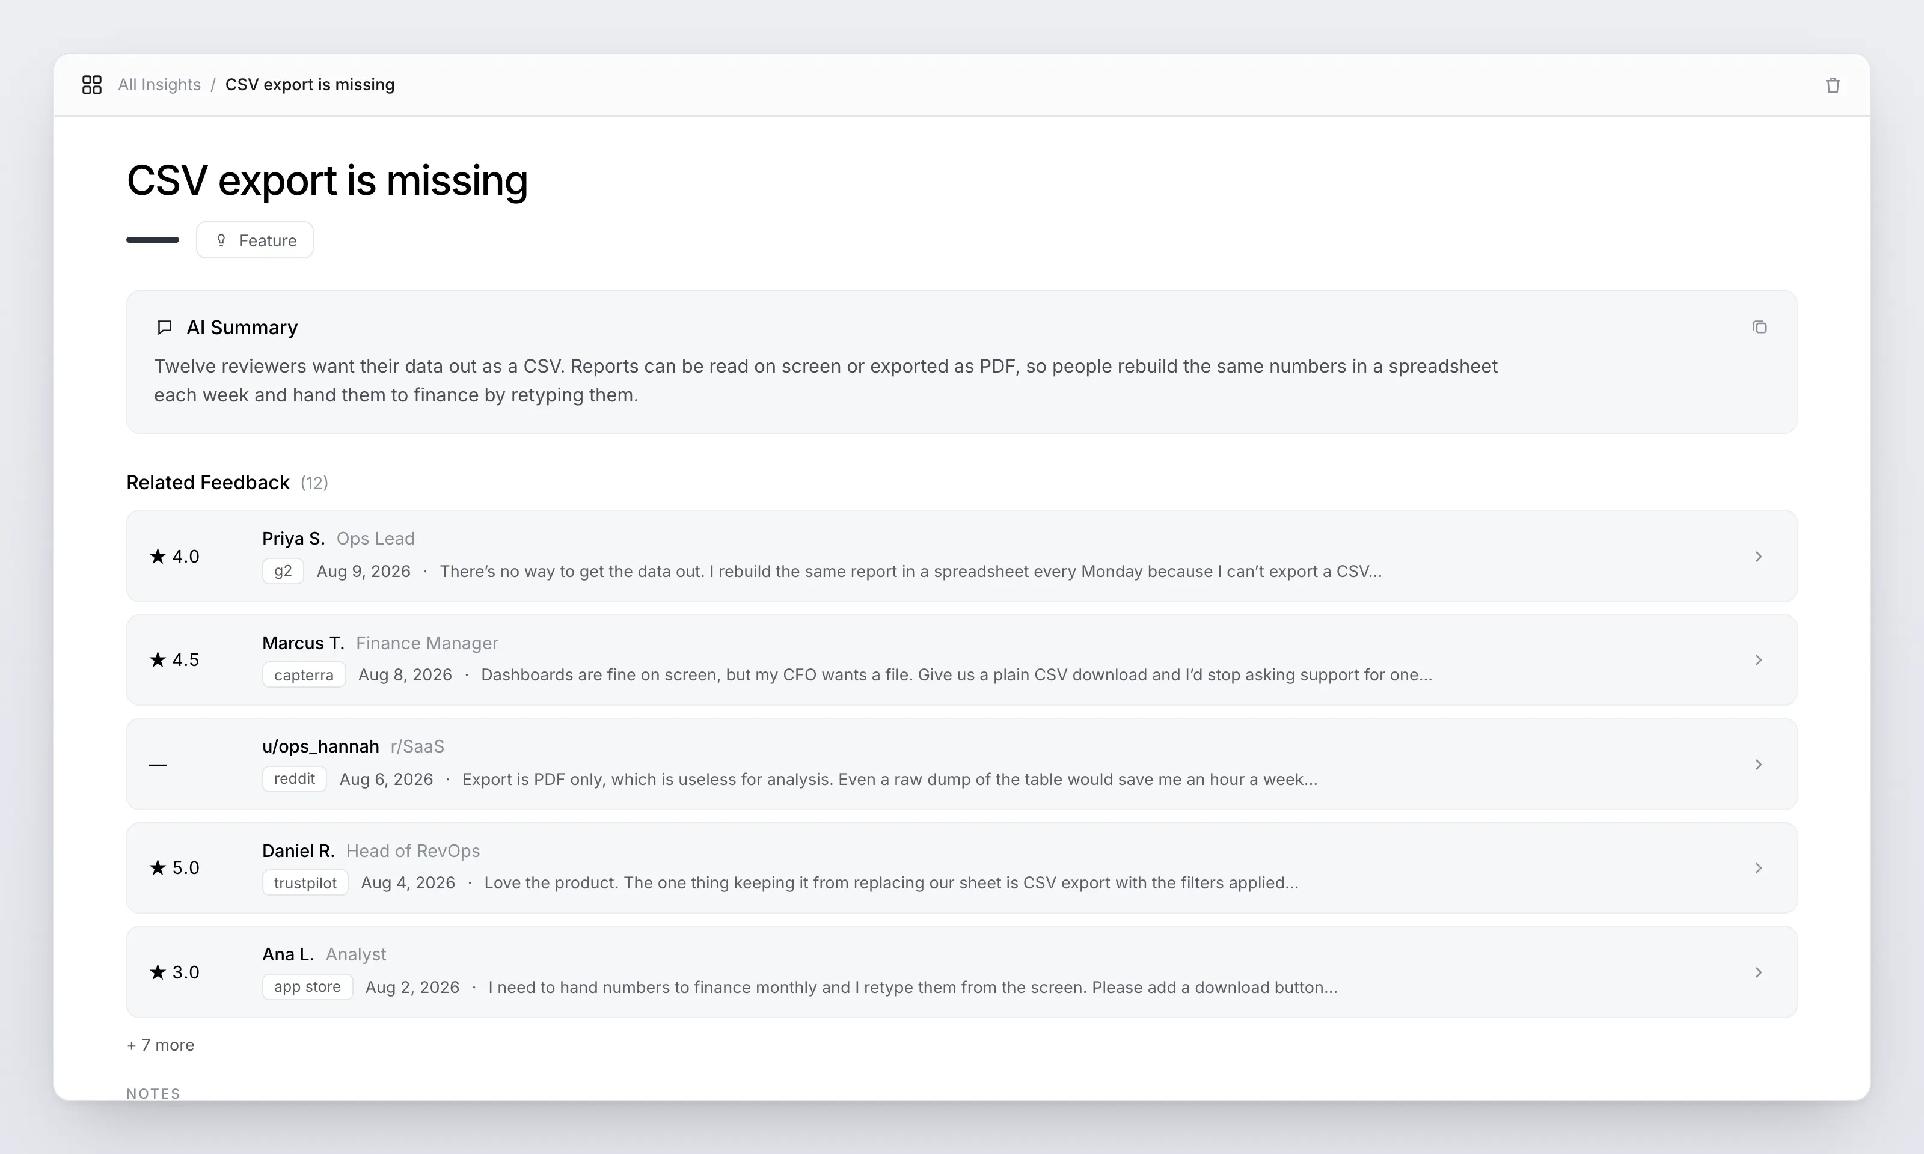Click Ana's quote about retyping numbers
Viewport: 1924px width, 1154px height.
coord(913,987)
